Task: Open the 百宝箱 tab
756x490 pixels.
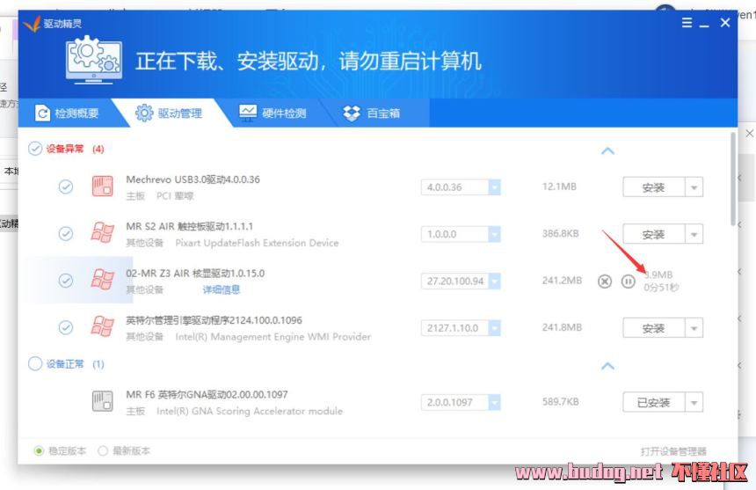Action: pos(371,113)
